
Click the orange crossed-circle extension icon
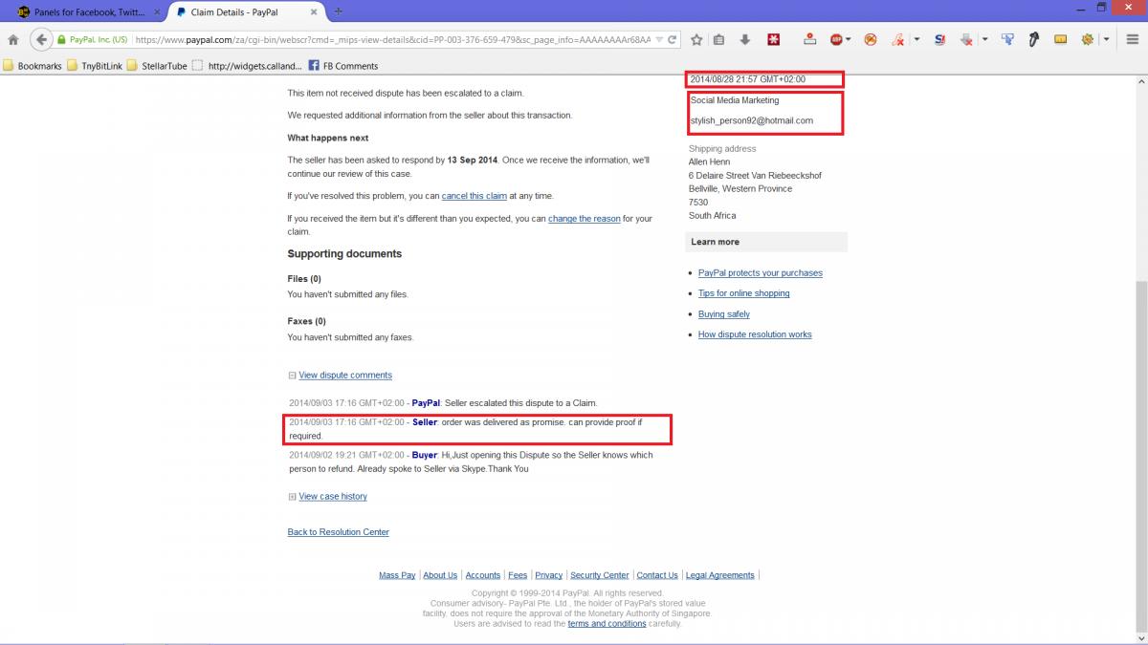click(871, 40)
